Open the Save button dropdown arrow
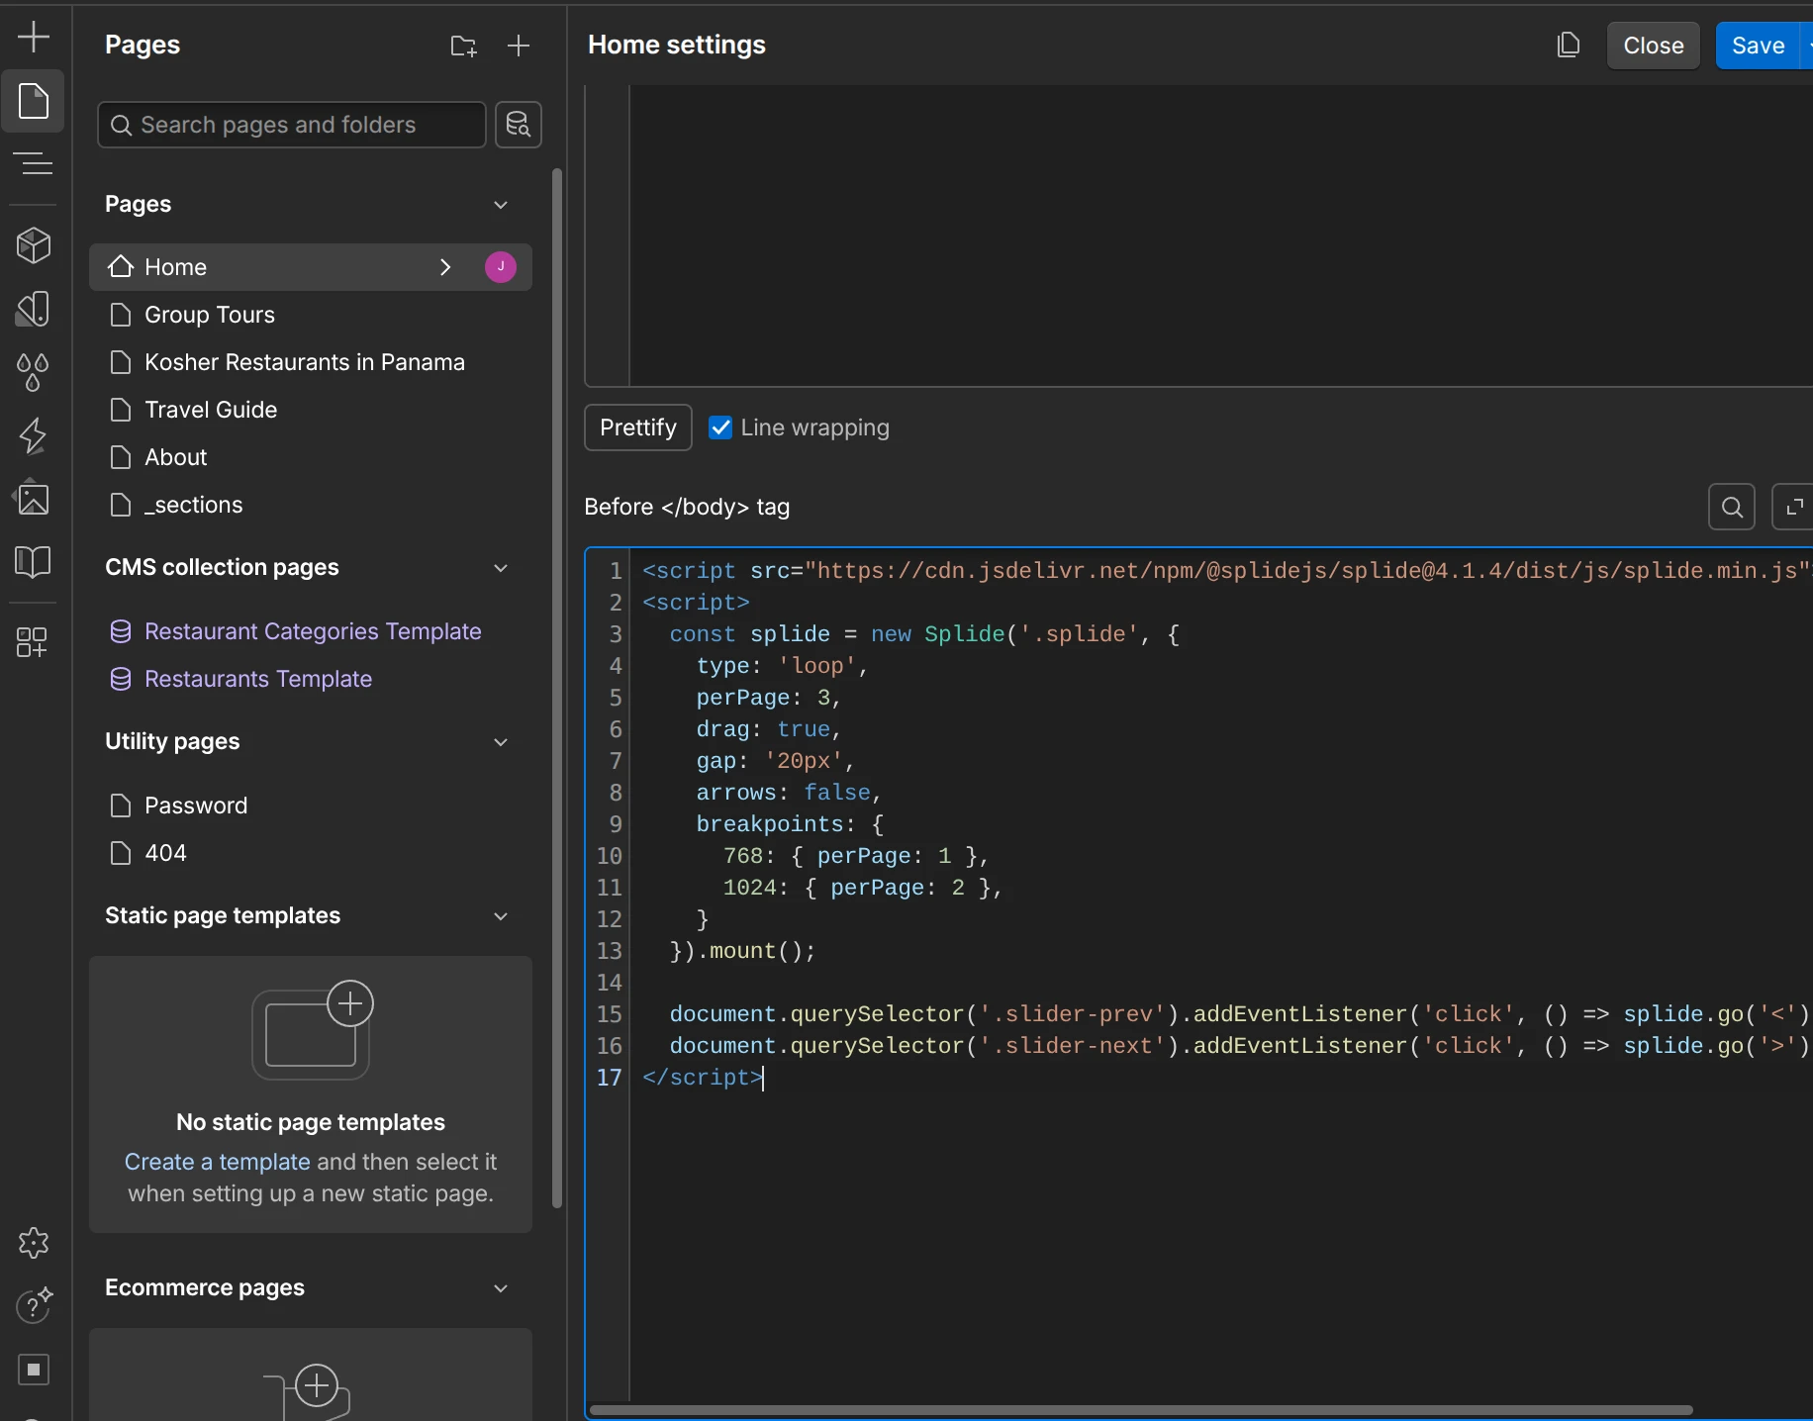Screen dimensions: 1813x1421 click(x=1807, y=46)
